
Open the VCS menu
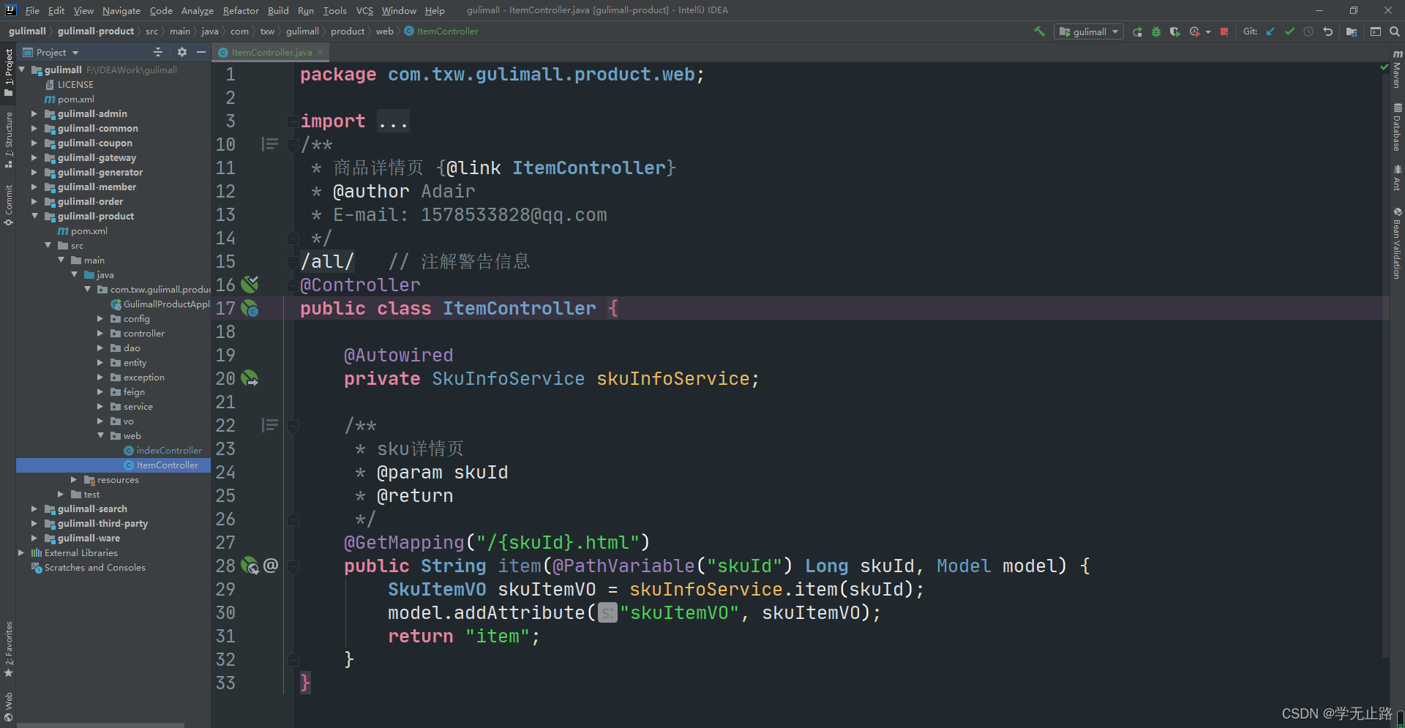point(364,10)
